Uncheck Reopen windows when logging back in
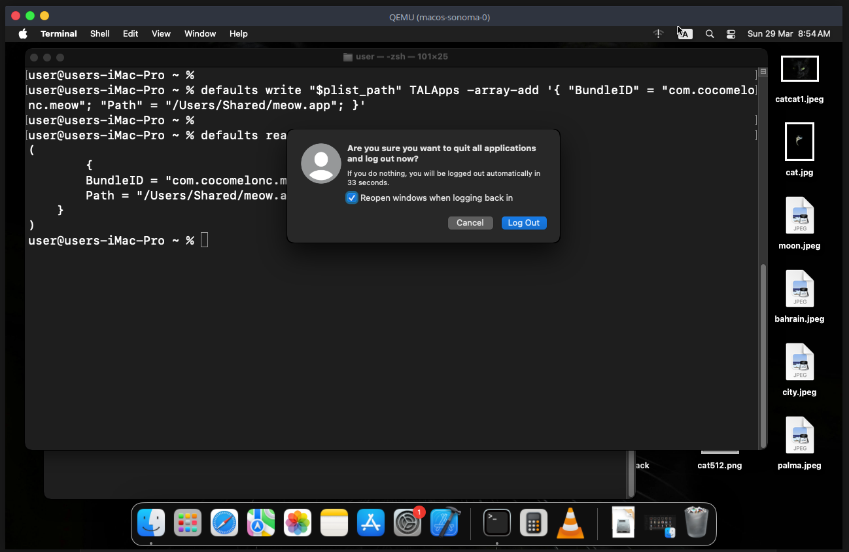Image resolution: width=849 pixels, height=552 pixels. click(352, 198)
